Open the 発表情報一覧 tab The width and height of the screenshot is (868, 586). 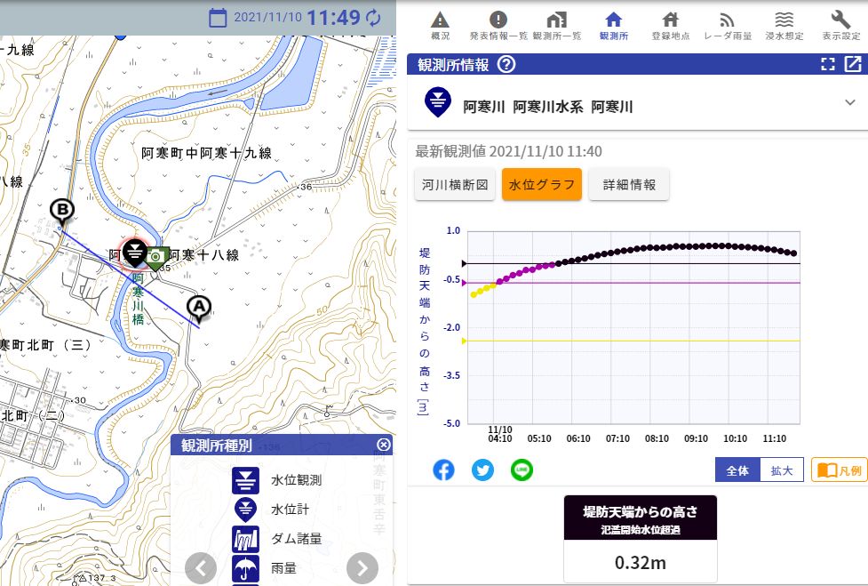498,26
